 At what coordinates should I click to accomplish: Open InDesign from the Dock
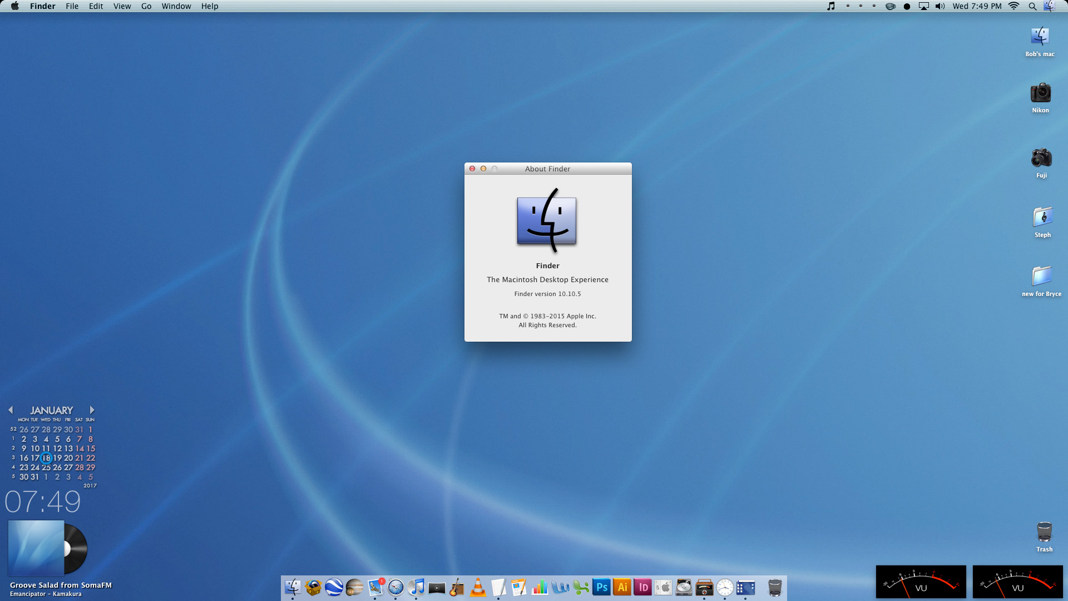(642, 588)
